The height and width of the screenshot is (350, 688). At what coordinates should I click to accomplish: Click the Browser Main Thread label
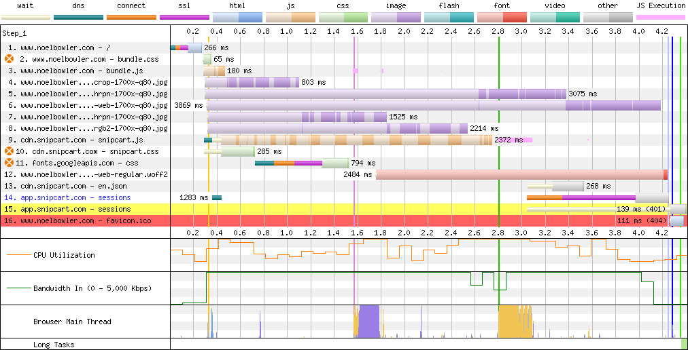[72, 322]
